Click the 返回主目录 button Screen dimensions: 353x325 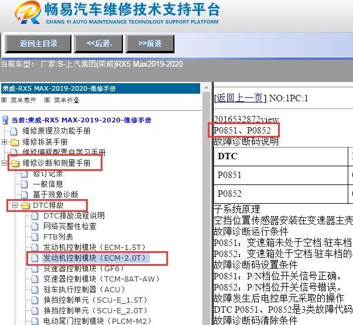(38, 43)
